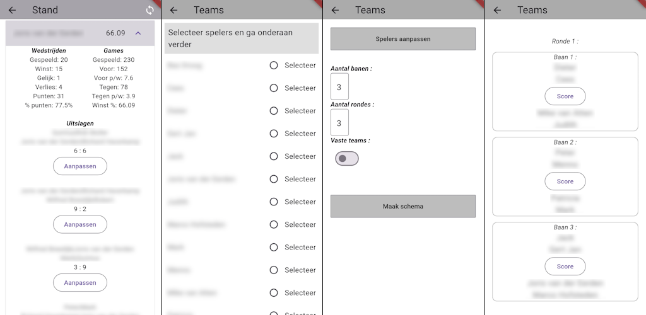Select the fourth player's Selecteer radio button
646x315 pixels.
pos(274,134)
